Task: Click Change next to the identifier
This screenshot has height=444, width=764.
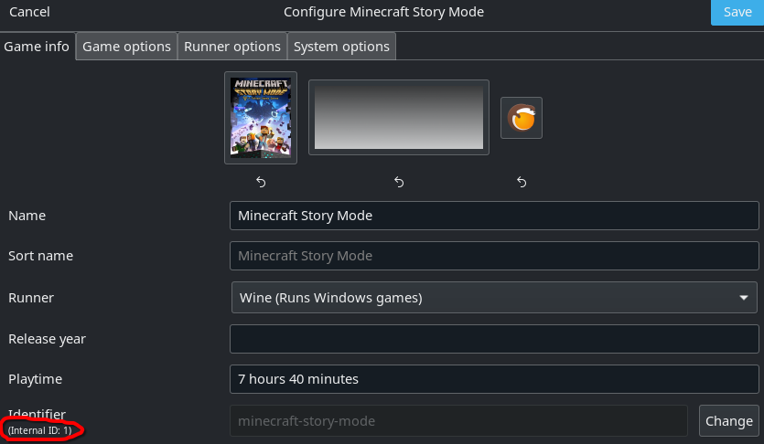Action: [x=729, y=420]
